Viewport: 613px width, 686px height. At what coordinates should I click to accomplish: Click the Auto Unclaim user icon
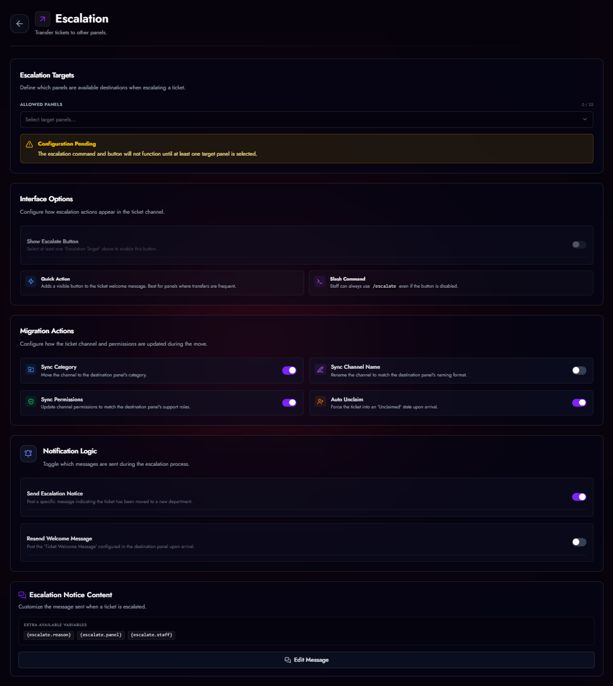[x=320, y=402]
